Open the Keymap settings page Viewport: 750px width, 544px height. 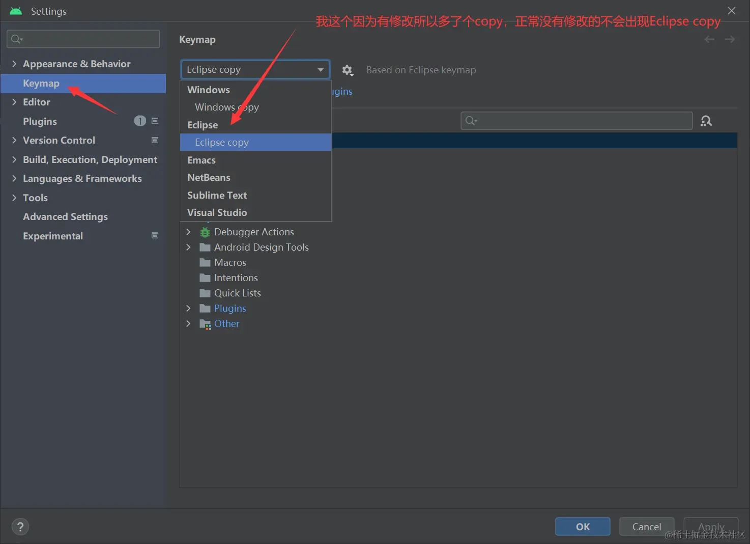[x=83, y=83]
